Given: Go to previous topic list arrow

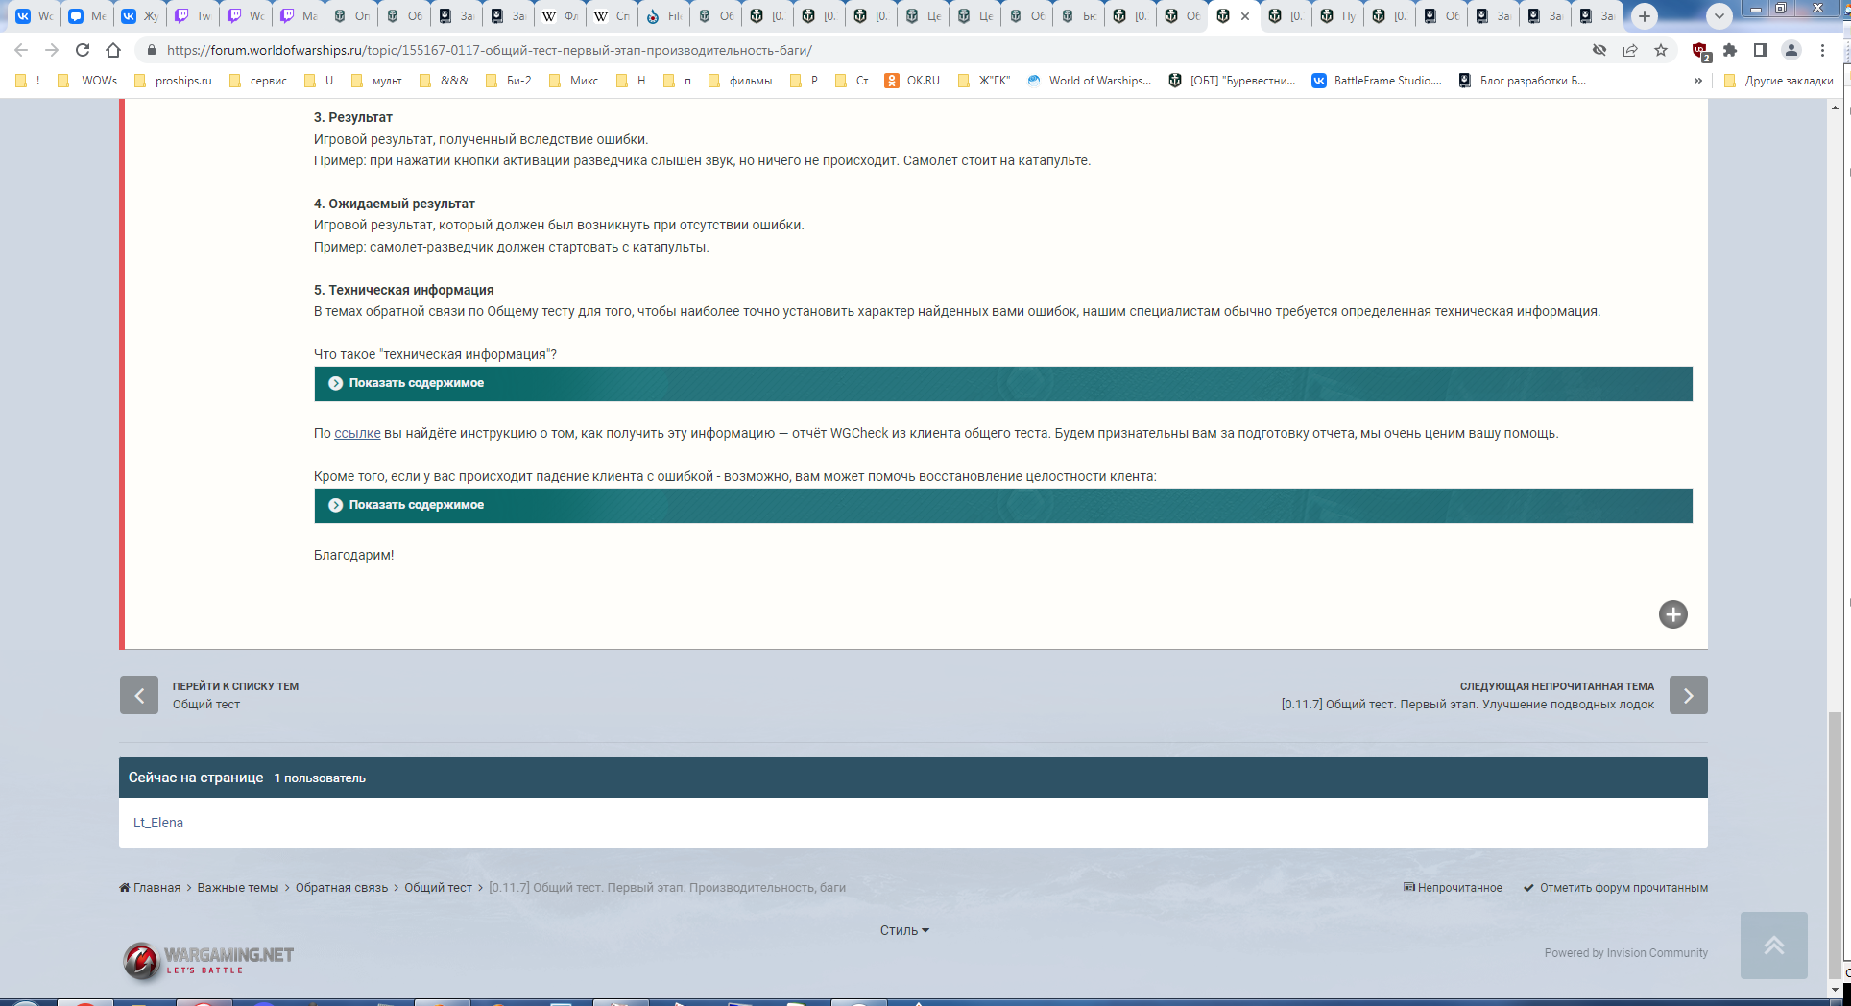Looking at the screenshot, I should pyautogui.click(x=139, y=695).
